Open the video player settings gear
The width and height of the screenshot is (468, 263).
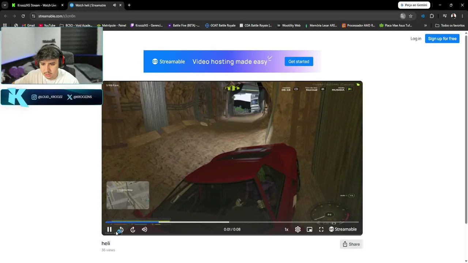pyautogui.click(x=298, y=229)
